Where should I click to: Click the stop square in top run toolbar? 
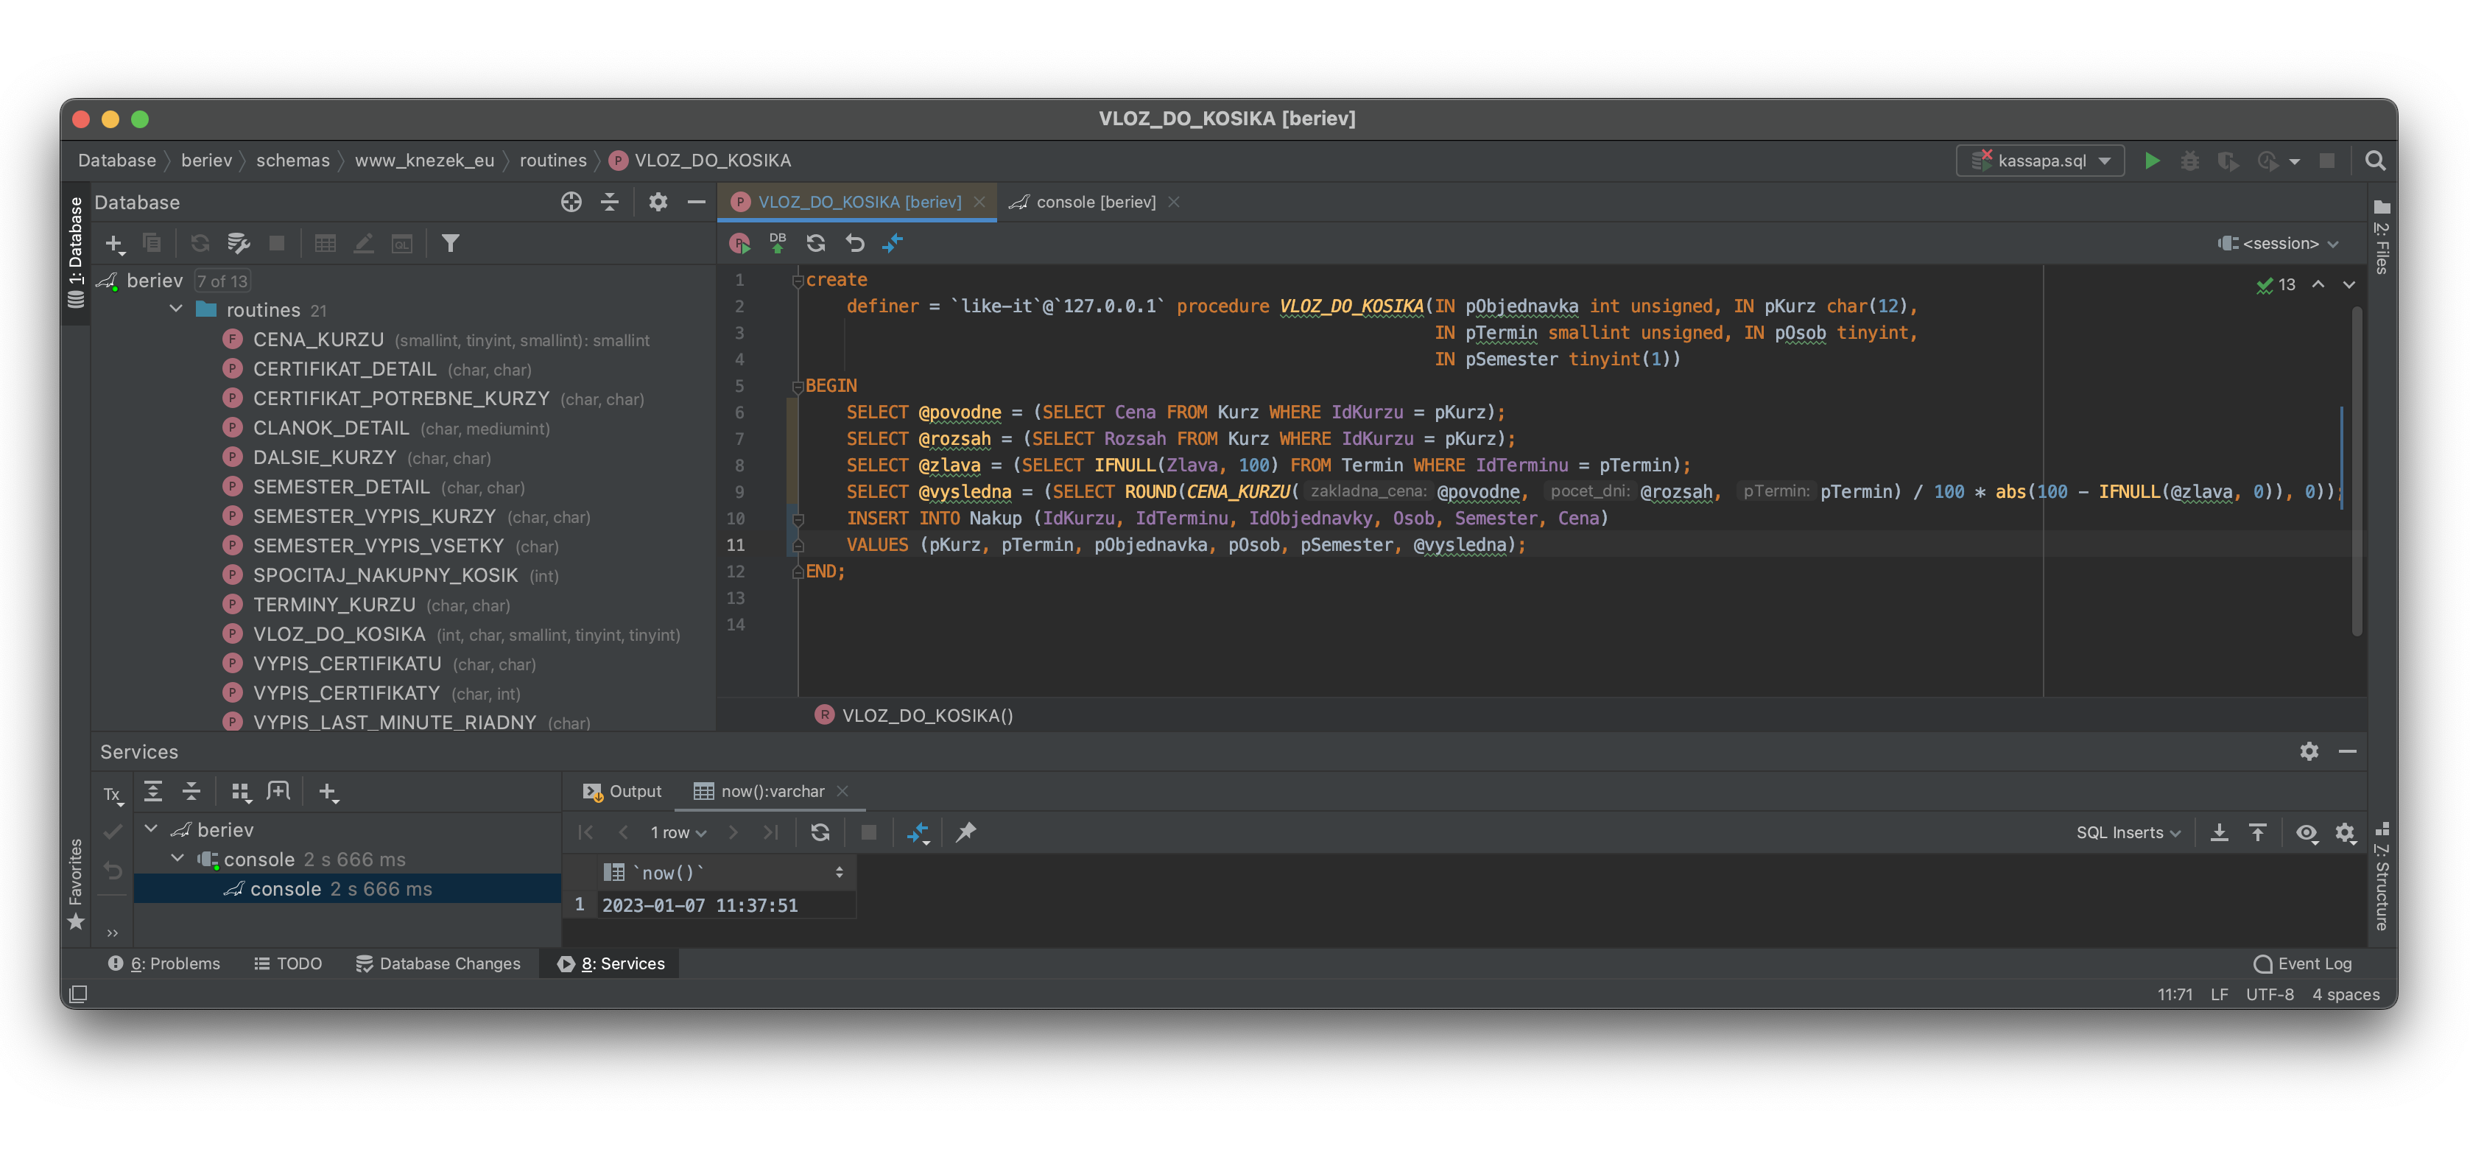point(2327,161)
